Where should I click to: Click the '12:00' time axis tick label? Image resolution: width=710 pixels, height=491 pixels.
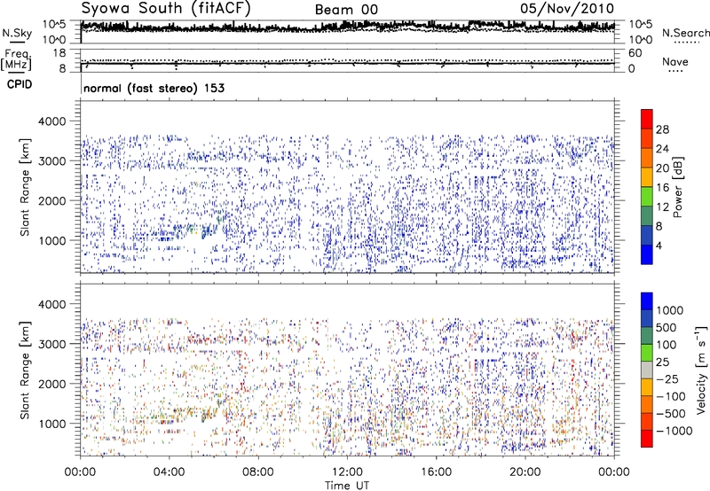pos(347,472)
